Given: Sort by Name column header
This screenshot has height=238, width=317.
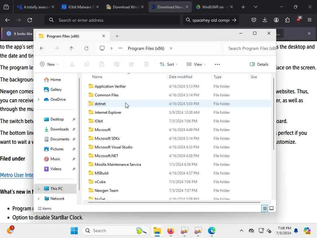Looking at the screenshot, I should tap(97, 77).
